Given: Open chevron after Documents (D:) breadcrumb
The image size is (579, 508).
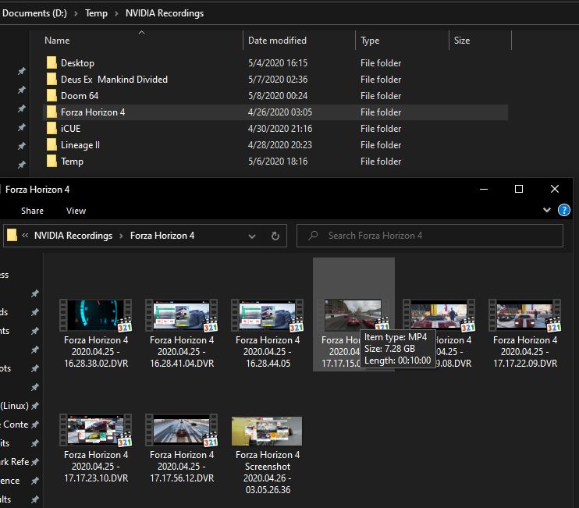Looking at the screenshot, I should click(76, 14).
